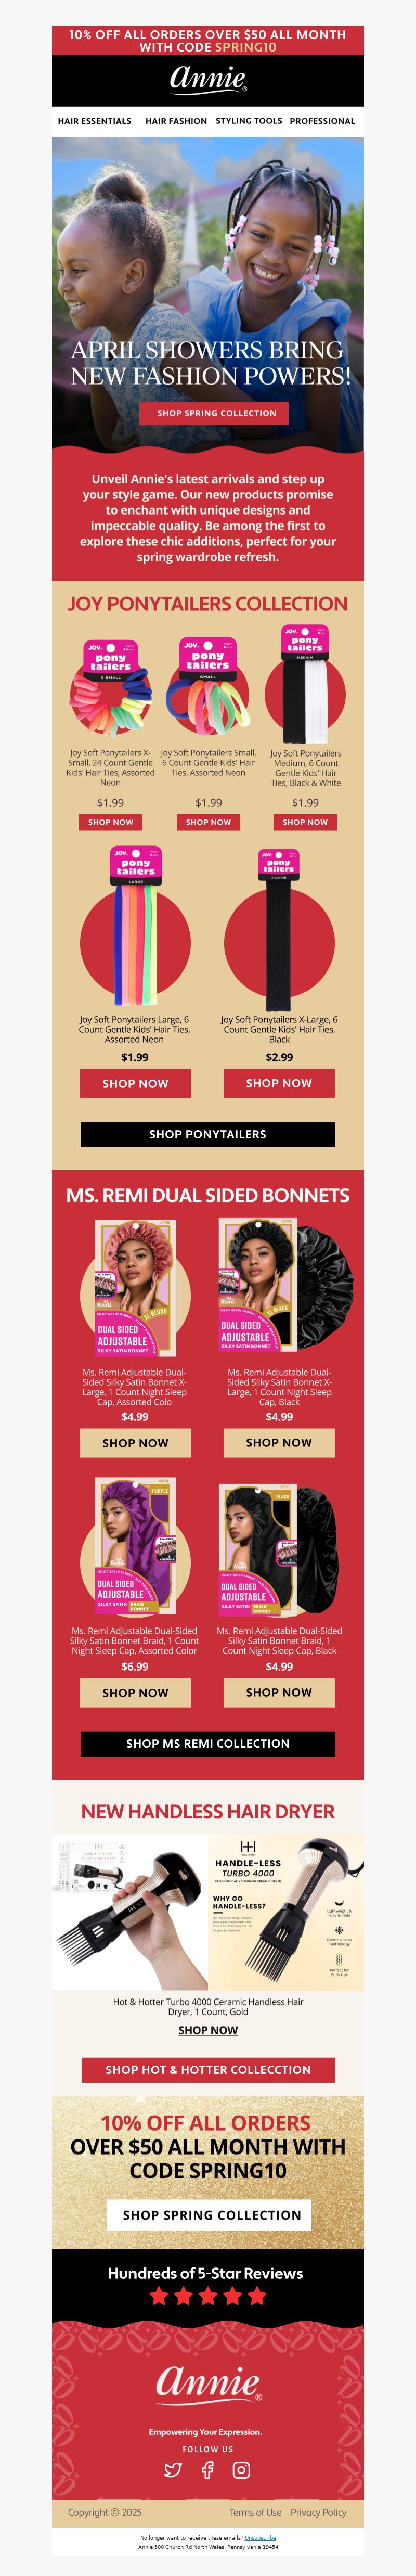
Task: Click the Annie logo in the black header
Action: (x=208, y=80)
